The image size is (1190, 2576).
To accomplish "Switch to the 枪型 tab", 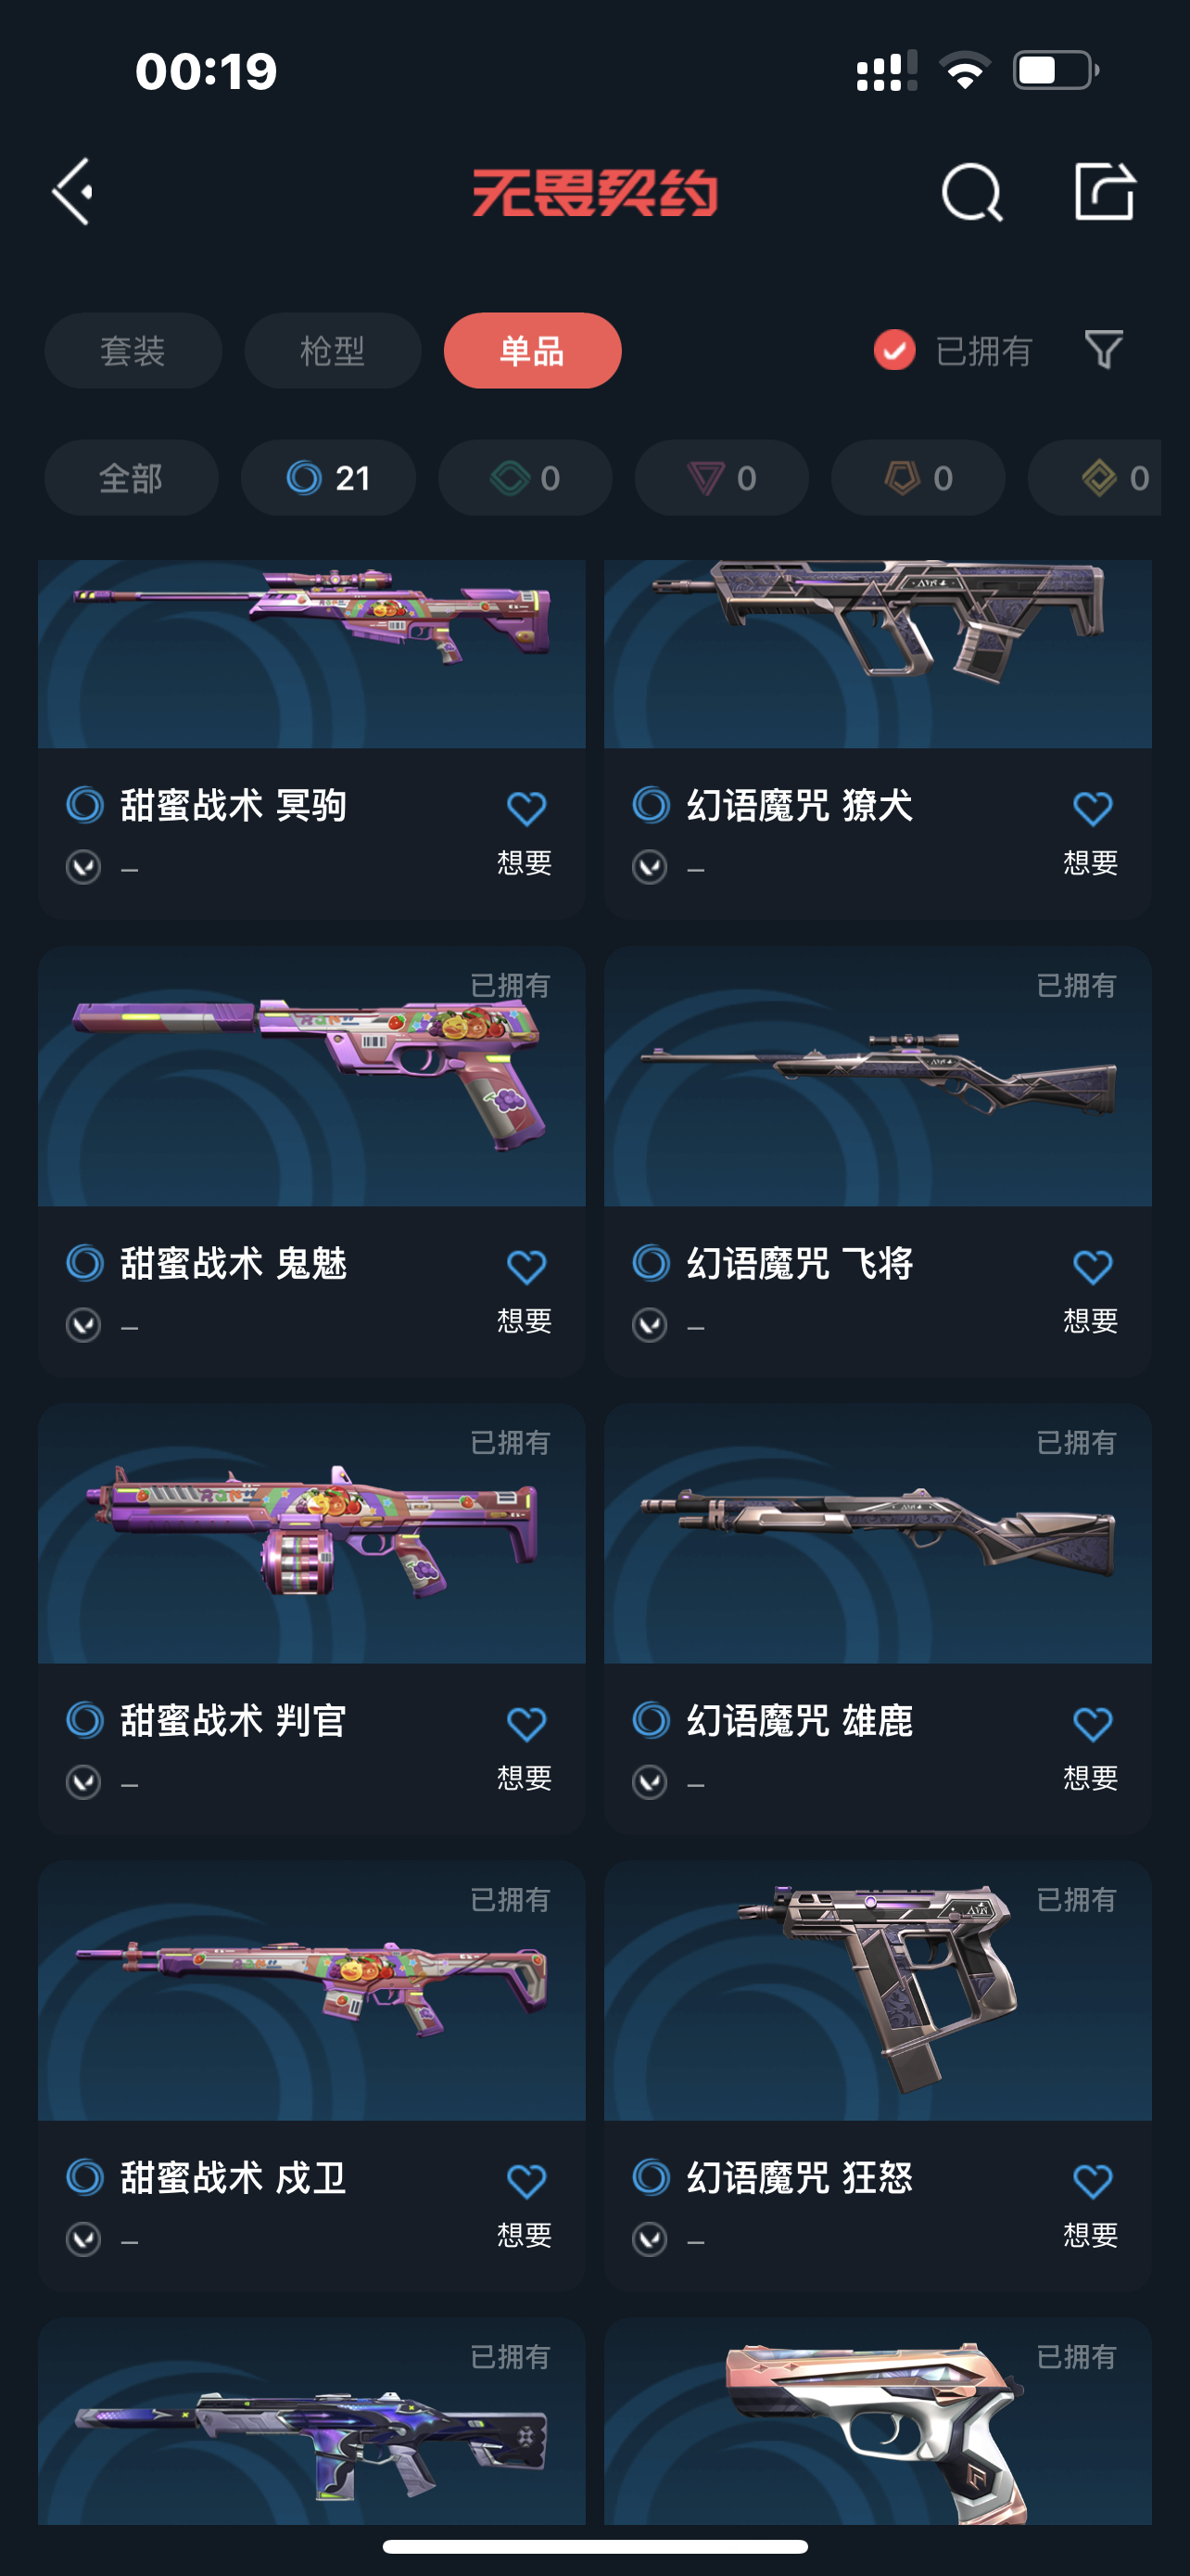I will click(333, 351).
